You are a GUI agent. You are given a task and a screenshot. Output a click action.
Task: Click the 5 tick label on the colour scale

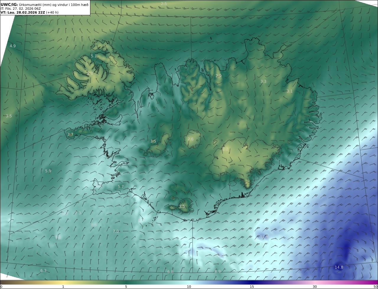coord(126,287)
